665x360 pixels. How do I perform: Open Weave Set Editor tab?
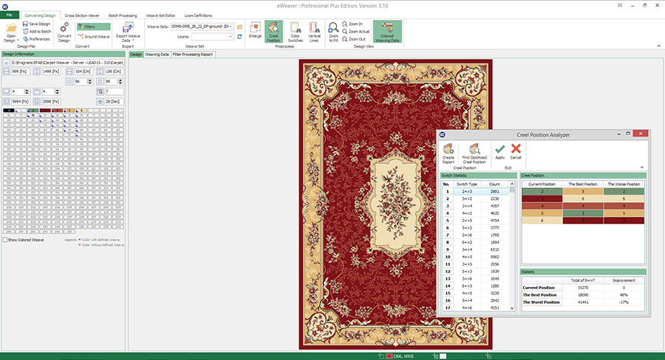161,15
